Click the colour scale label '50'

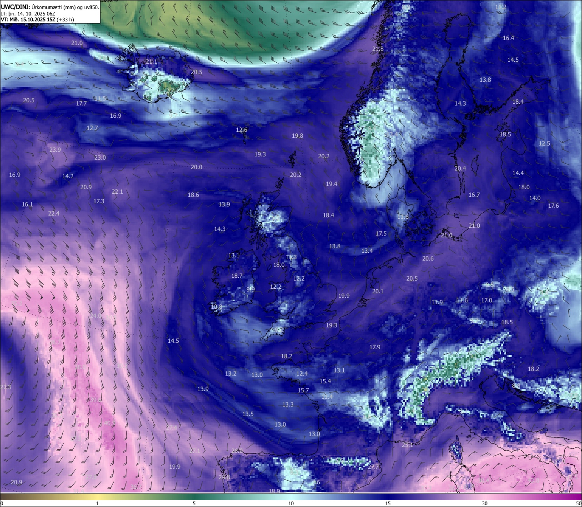578,503
